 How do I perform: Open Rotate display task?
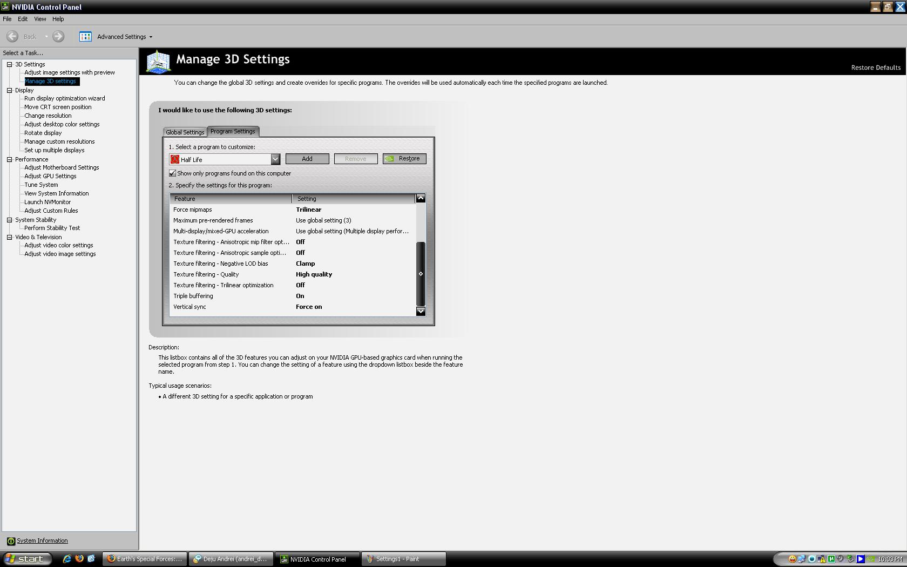43,133
